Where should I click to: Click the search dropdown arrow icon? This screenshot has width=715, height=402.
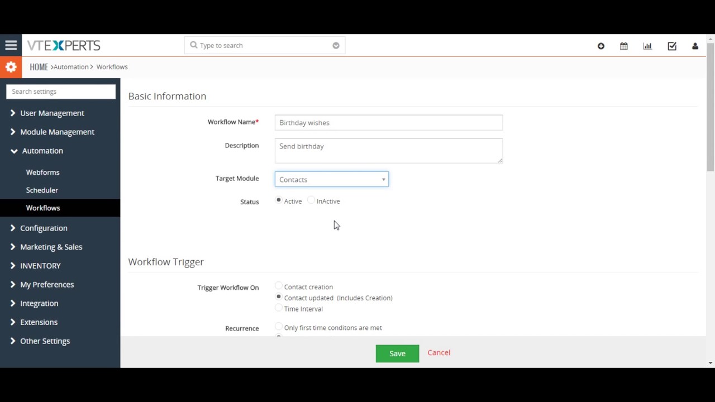[336, 45]
